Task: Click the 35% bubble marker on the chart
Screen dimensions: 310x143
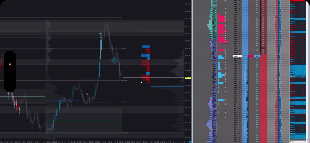Action: point(114,61)
